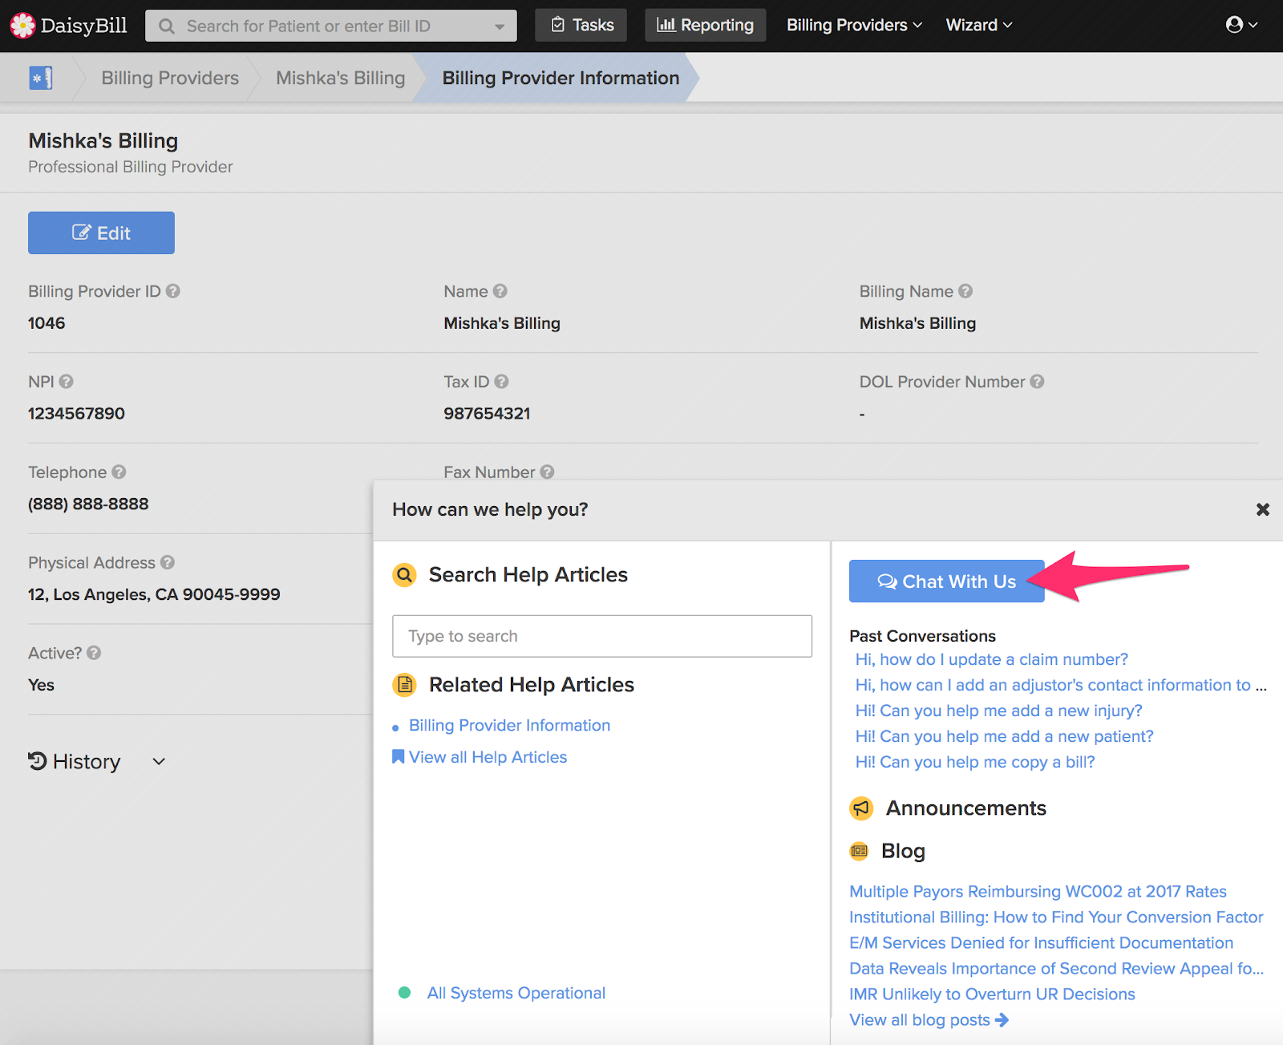Open conversation about updating a claim number
Image resolution: width=1283 pixels, height=1045 pixels.
coord(992,659)
